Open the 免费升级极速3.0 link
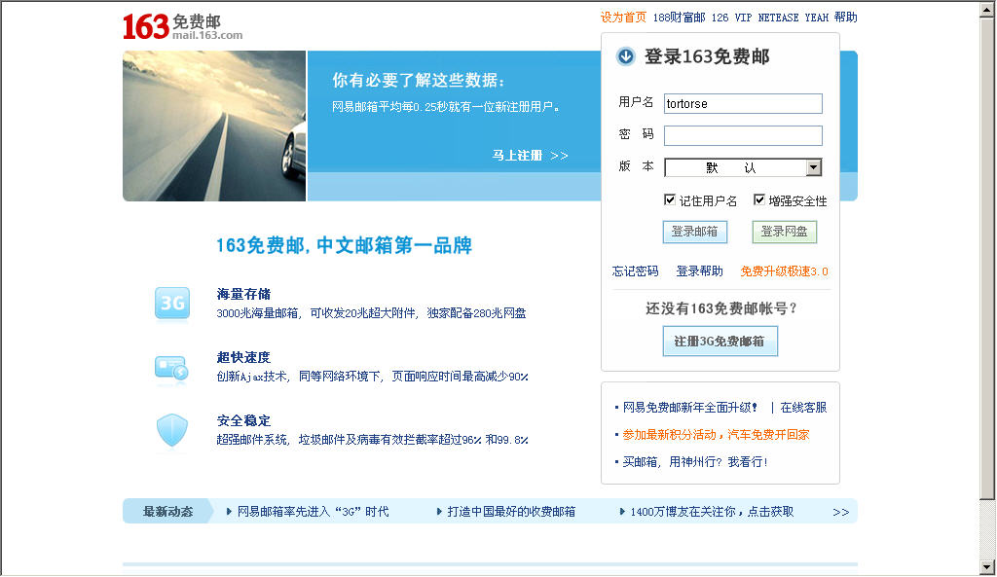Screen dimensions: 997x577 784,271
